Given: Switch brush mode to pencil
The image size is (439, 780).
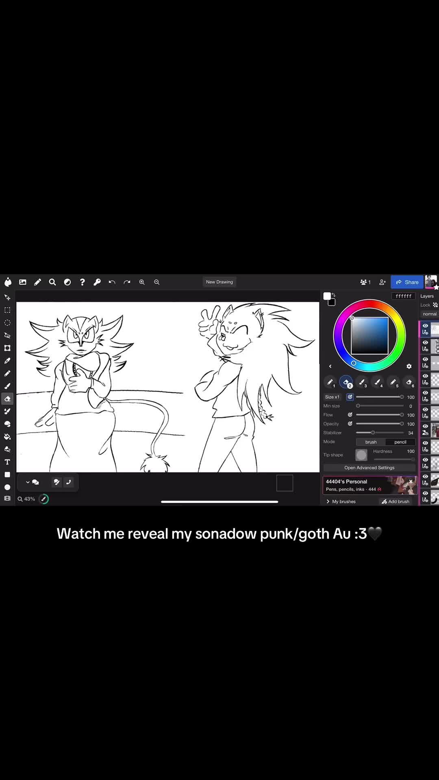Looking at the screenshot, I should pyautogui.click(x=400, y=442).
